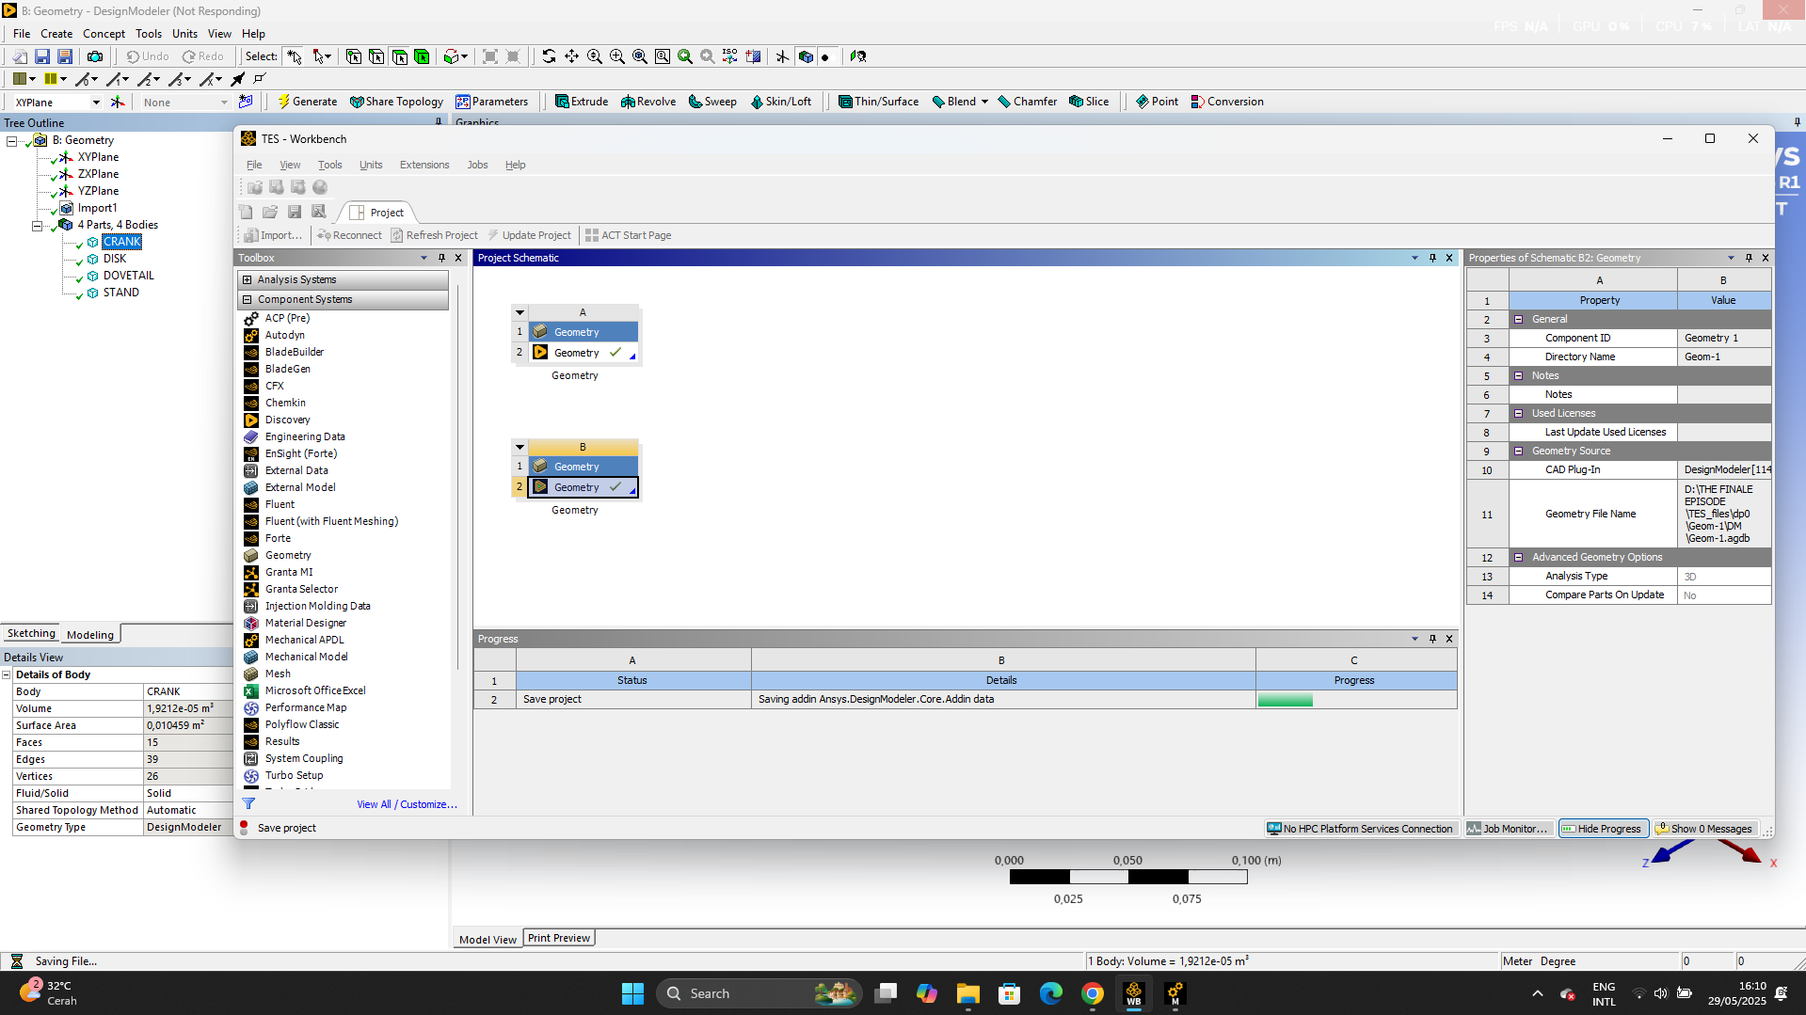Open Extensions menu in Workbench
Viewport: 1806px width, 1015px height.
pyautogui.click(x=424, y=165)
